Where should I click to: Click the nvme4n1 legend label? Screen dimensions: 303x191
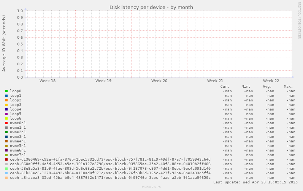point(18,141)
